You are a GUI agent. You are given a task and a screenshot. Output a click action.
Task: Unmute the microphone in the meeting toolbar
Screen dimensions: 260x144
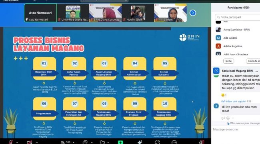point(11,142)
